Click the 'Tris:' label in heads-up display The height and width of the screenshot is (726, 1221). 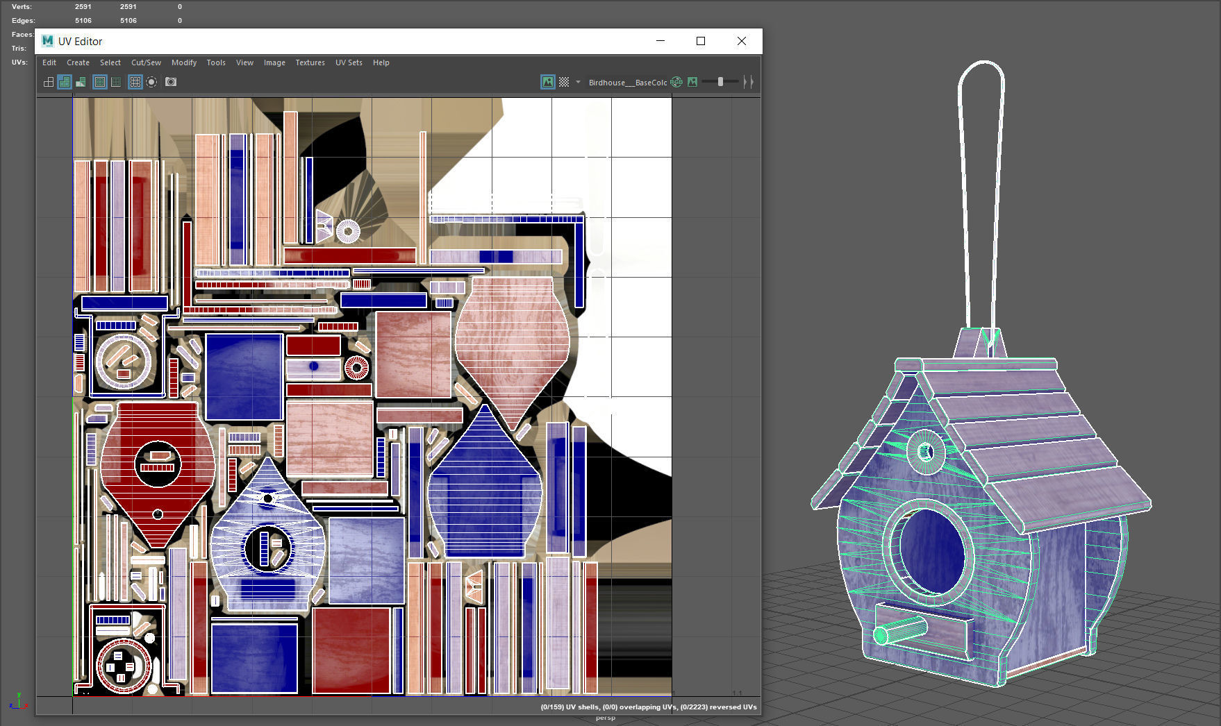click(x=19, y=49)
